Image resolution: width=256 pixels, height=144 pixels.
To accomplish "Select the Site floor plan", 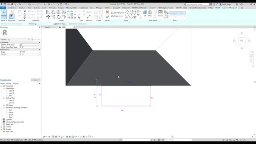I will [10, 96].
